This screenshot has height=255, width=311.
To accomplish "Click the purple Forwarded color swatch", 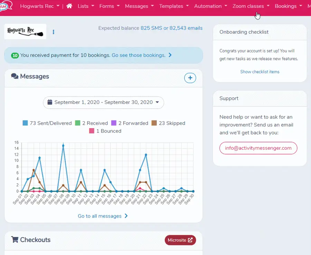I will [x=114, y=123].
